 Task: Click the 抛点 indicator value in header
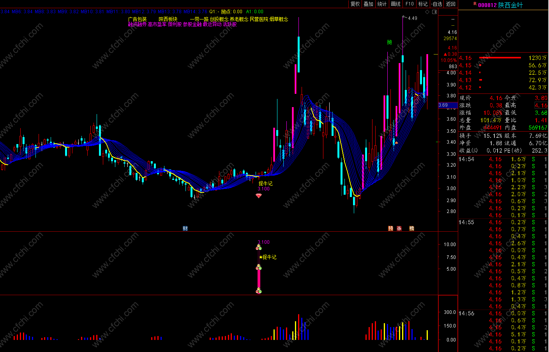[232, 12]
